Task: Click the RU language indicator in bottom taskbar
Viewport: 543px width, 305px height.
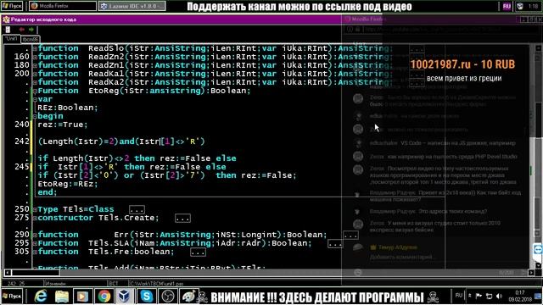Action: click(459, 296)
